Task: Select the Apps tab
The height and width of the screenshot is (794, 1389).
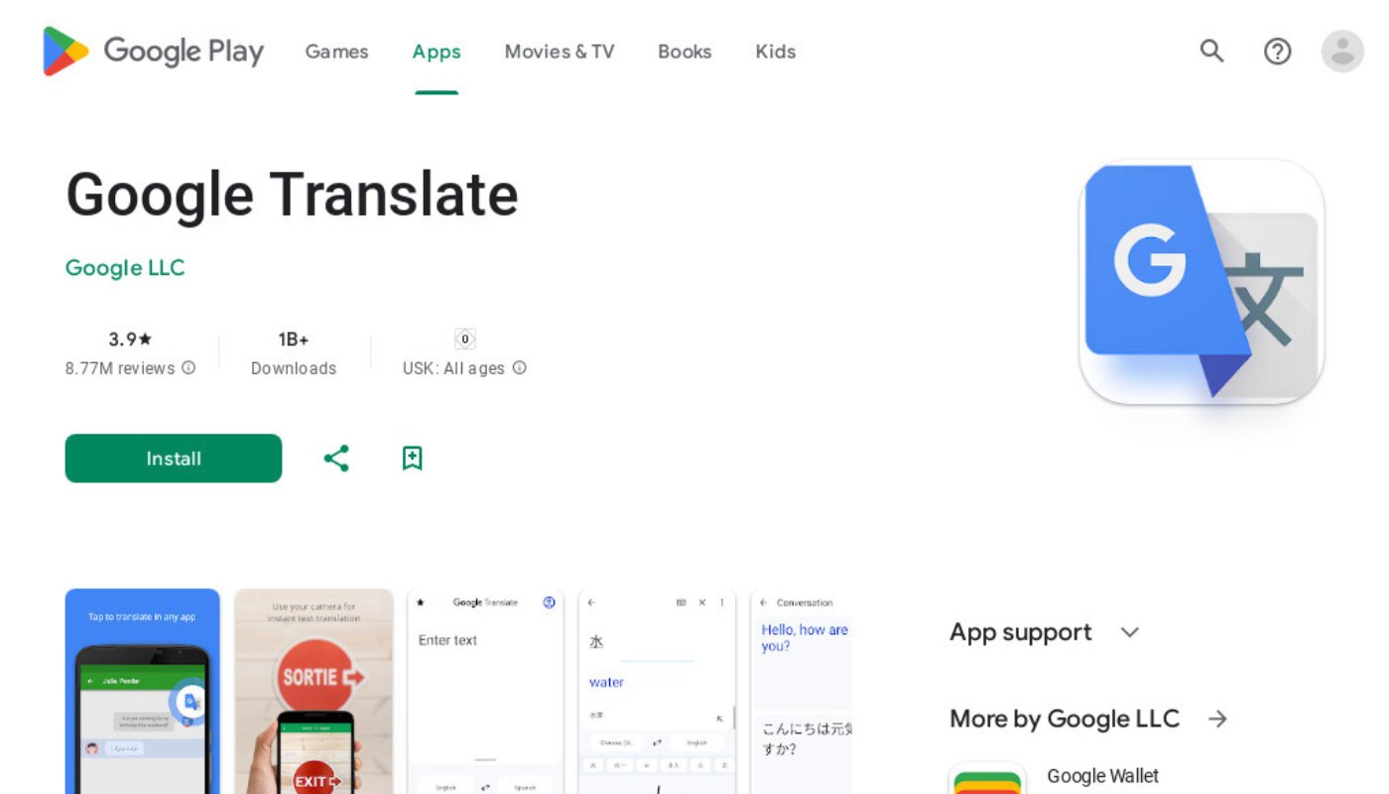Action: 437,52
